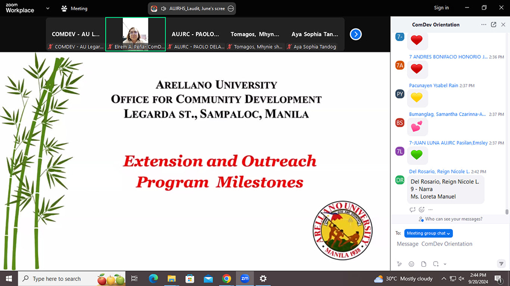Viewport: 510px width, 286px height.
Task: Open the chat emoji picker
Action: (x=412, y=264)
